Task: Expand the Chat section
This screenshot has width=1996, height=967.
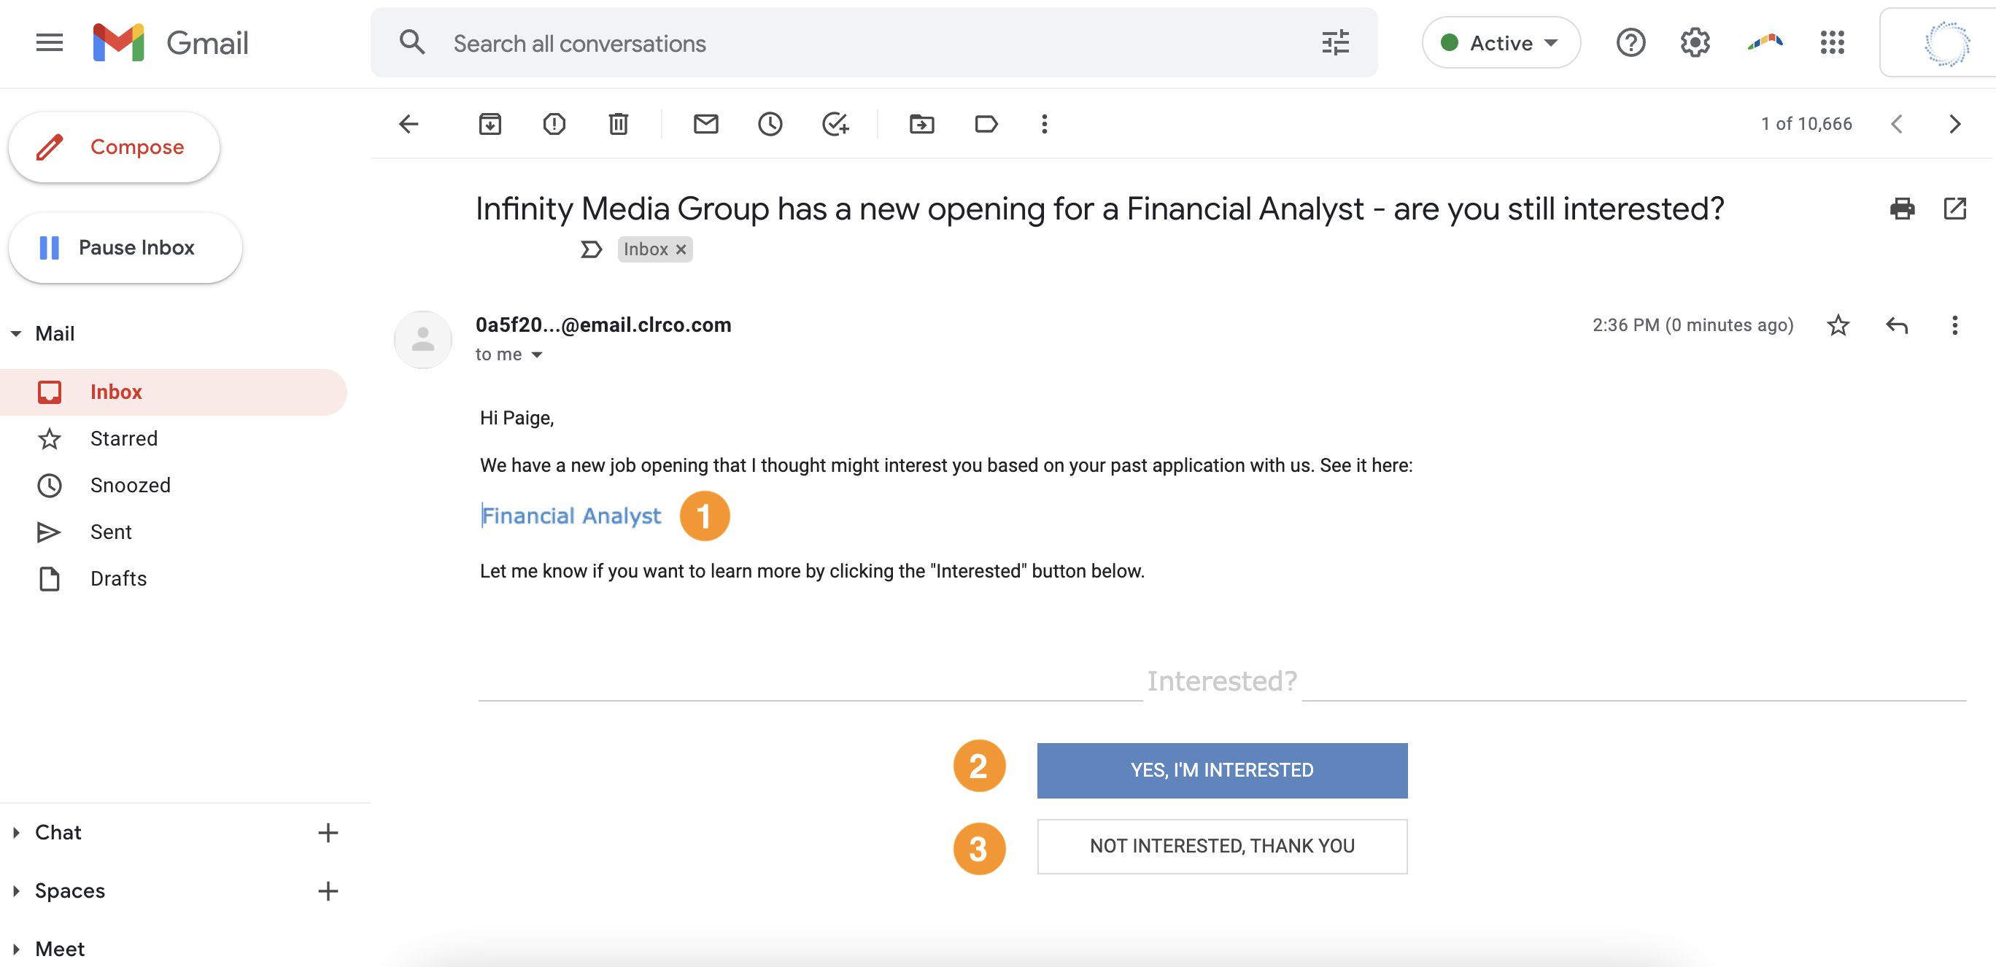Action: tap(16, 832)
